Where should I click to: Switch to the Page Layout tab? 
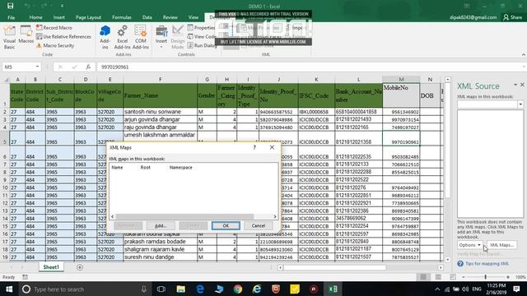click(x=88, y=17)
